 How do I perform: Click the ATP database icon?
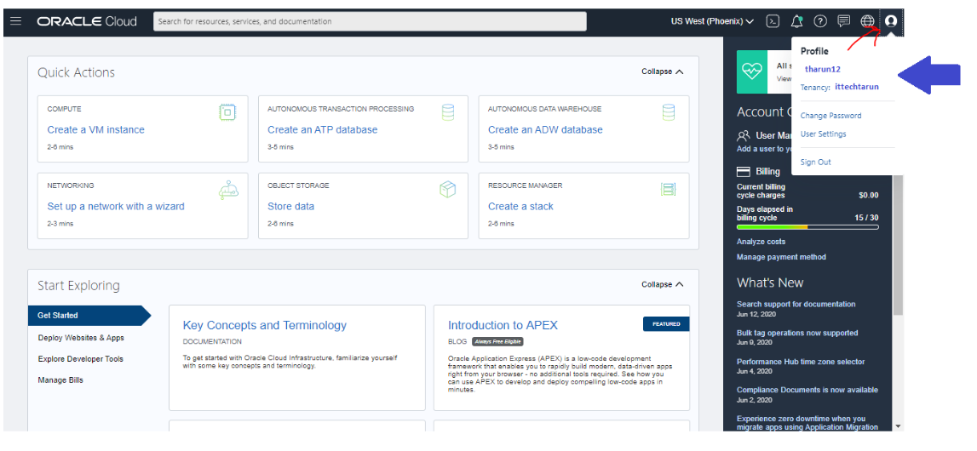pos(448,112)
